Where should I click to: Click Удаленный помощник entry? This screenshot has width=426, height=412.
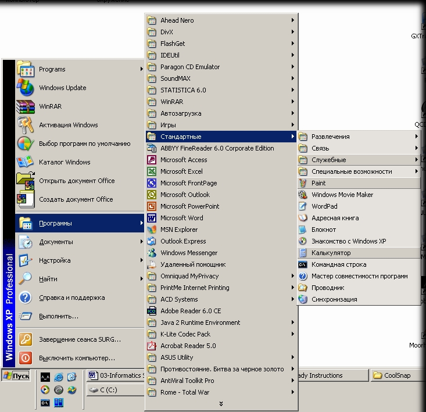click(221, 264)
